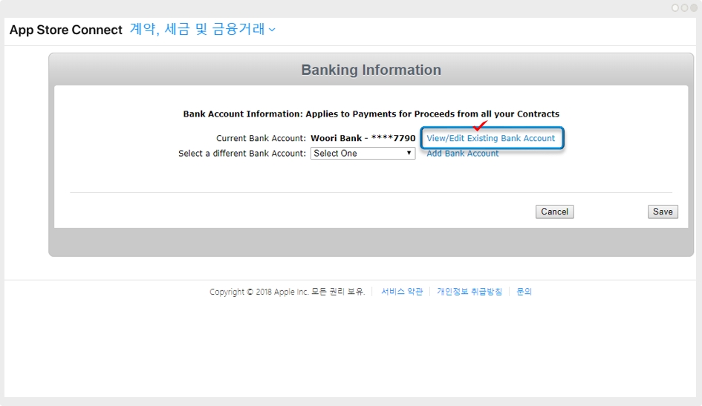Open the Select One bank account dropdown
Screen dimensions: 702x406
click(362, 154)
